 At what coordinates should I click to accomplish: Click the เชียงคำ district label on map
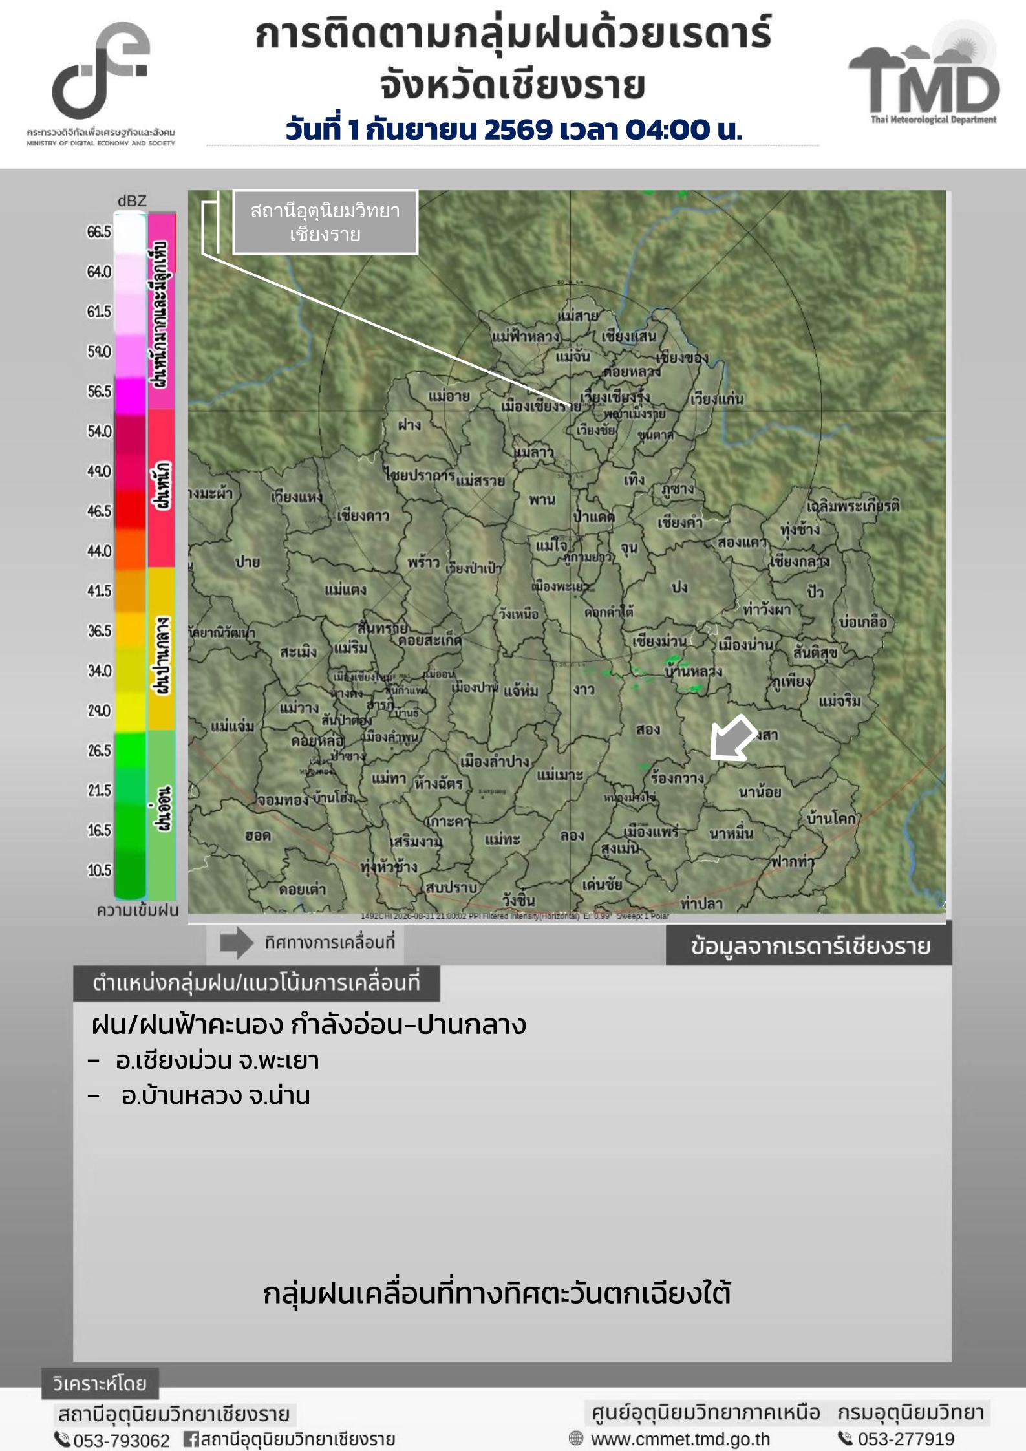(x=680, y=522)
